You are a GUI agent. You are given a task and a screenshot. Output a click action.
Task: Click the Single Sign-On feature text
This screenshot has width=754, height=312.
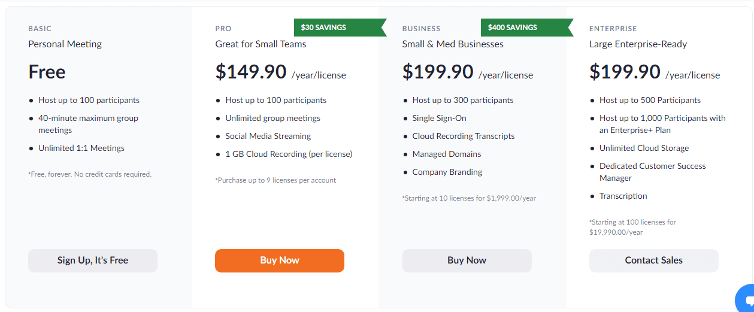tap(439, 119)
